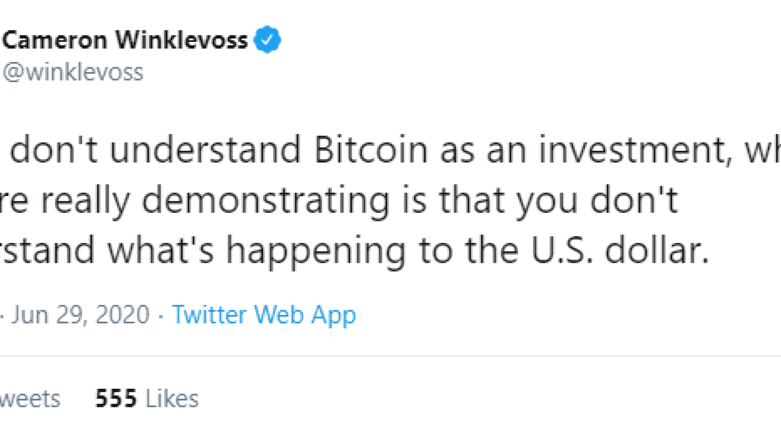Click the phrase U.S. dollar
The width and height of the screenshot is (781, 439).
click(620, 250)
